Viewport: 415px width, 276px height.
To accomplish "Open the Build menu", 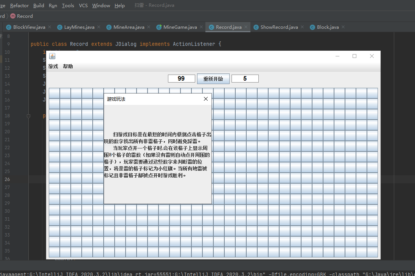I will 39,6.
